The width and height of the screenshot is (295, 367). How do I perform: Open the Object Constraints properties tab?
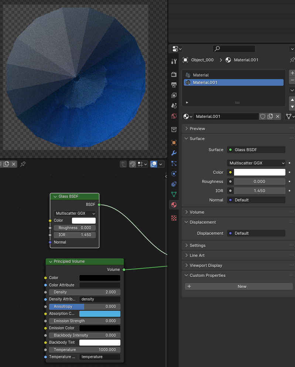pyautogui.click(x=174, y=184)
